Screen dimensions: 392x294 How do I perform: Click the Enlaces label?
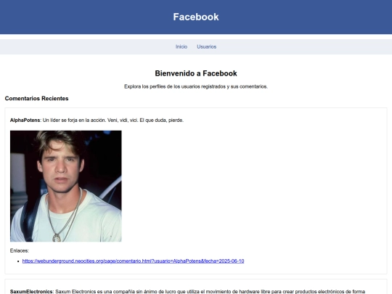20,250
